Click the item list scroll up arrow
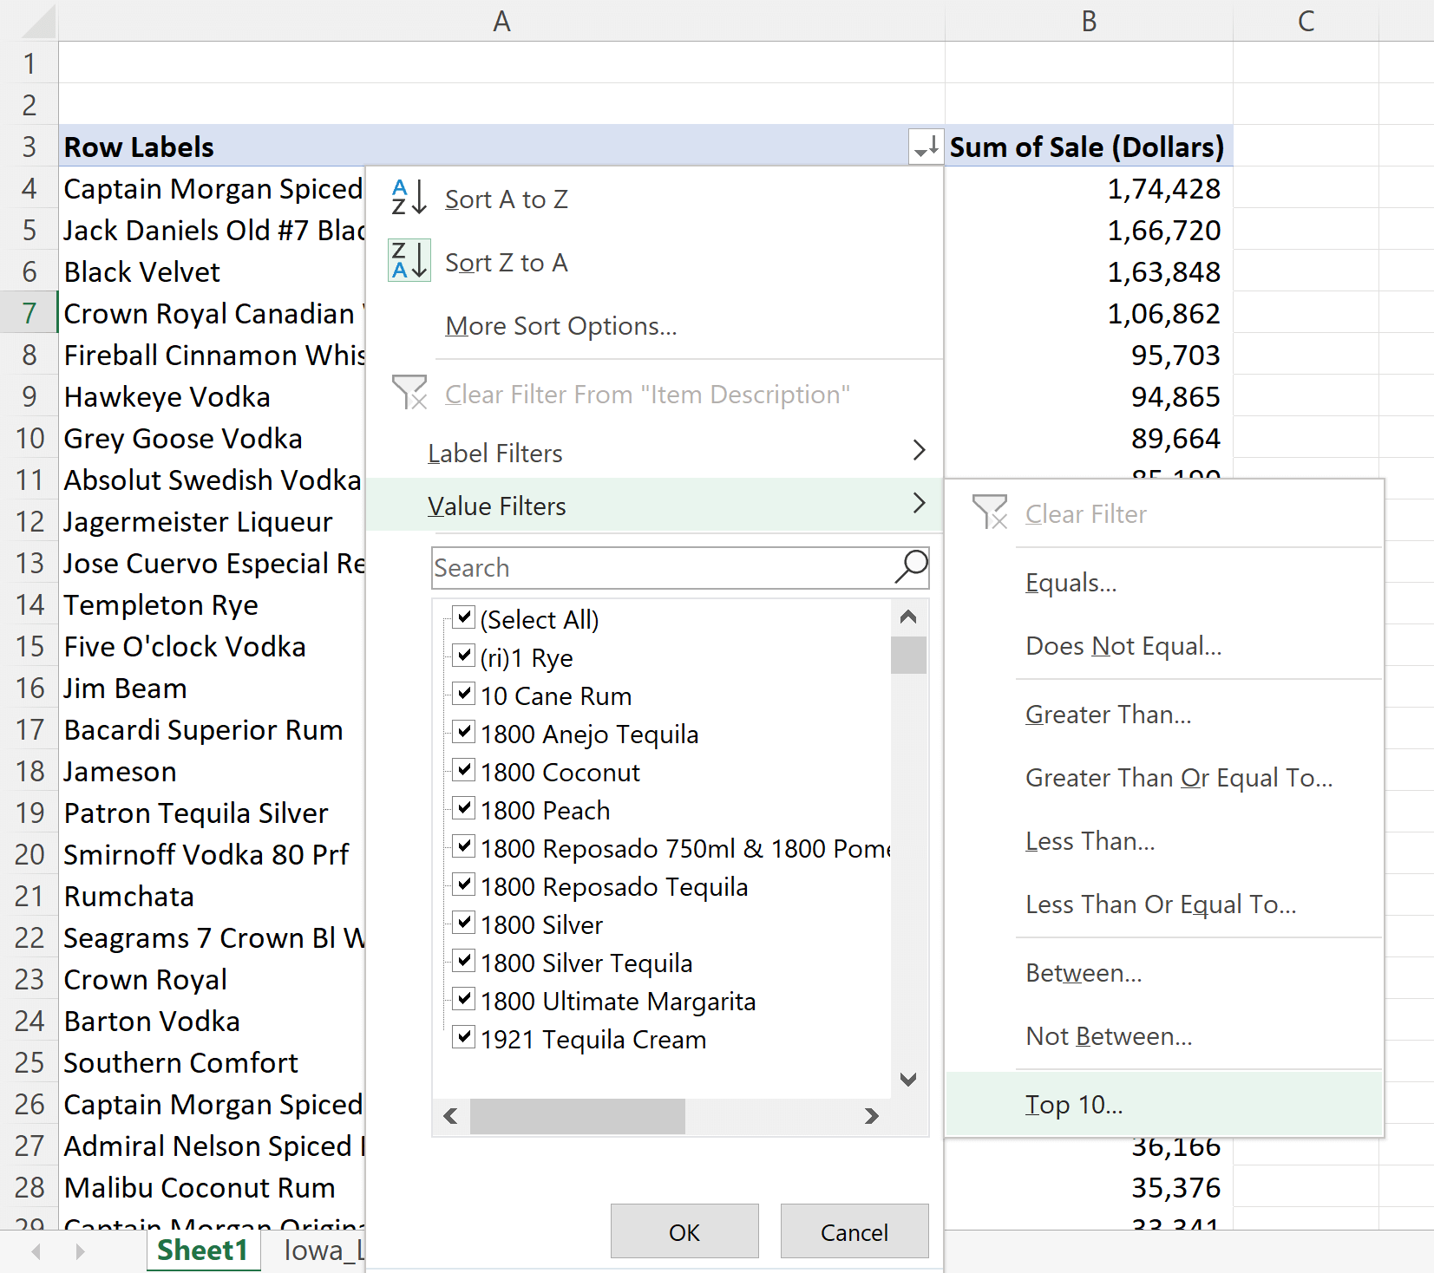1434x1273 pixels. (908, 617)
